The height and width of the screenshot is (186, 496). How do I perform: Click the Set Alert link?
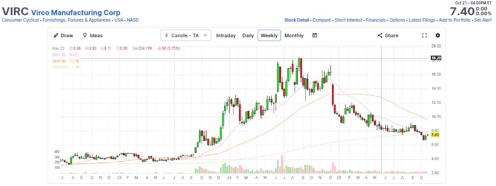coord(482,20)
